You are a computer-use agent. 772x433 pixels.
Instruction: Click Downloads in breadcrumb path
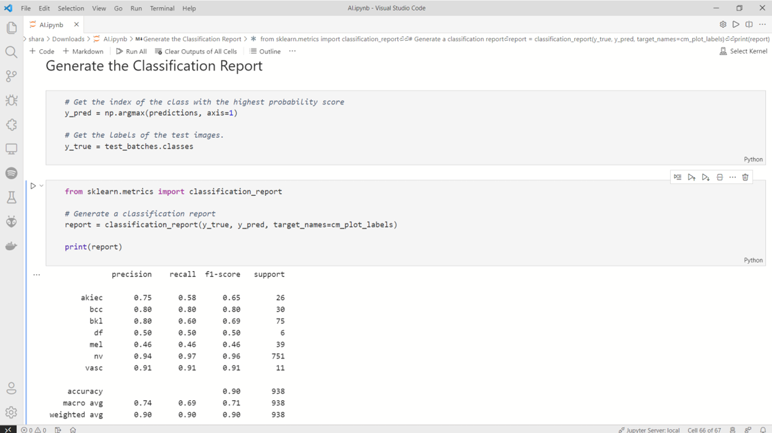click(x=68, y=39)
